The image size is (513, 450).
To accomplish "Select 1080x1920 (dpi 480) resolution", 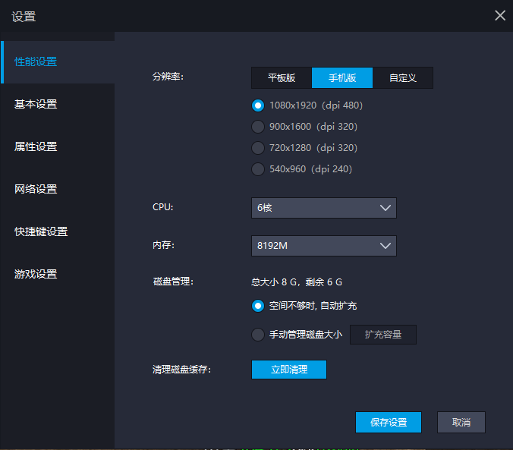I will point(258,105).
